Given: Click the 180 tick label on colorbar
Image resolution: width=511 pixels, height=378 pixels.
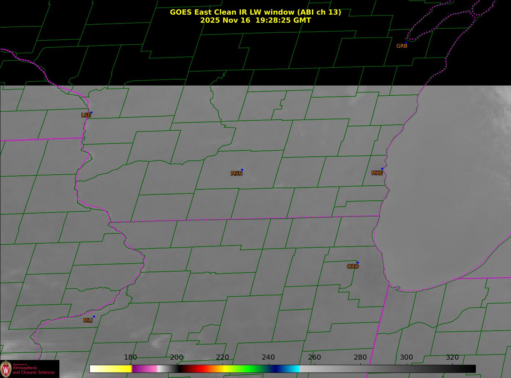Looking at the screenshot, I should [x=130, y=357].
